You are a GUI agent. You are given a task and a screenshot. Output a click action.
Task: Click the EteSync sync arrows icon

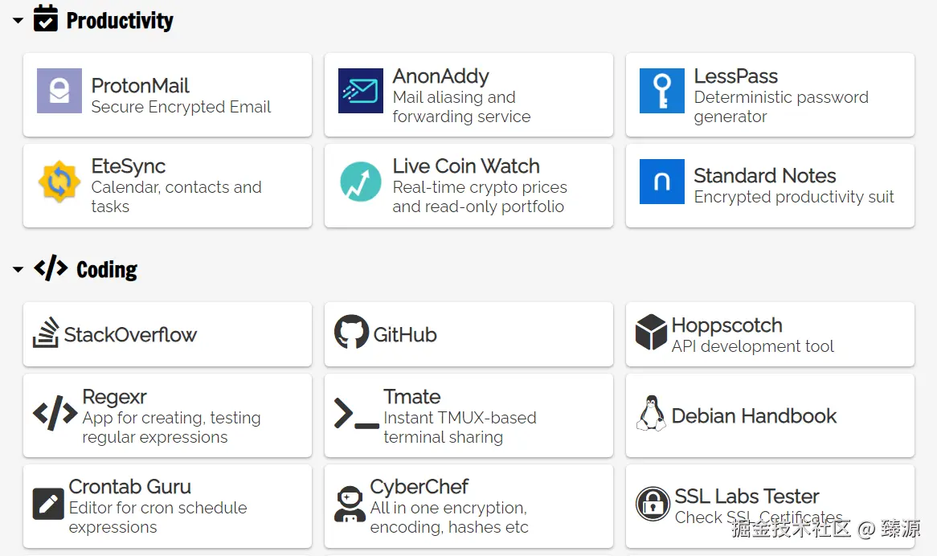click(59, 182)
